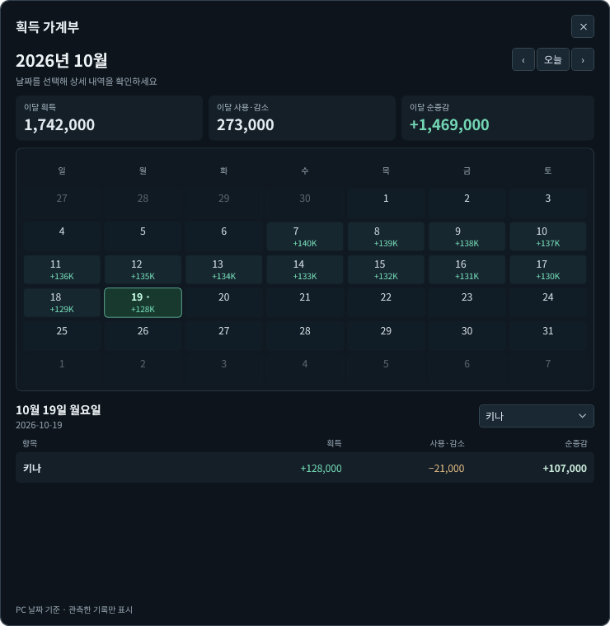This screenshot has width=610, height=626.
Task: Click dimmed November 7 cell
Action: coord(548,369)
